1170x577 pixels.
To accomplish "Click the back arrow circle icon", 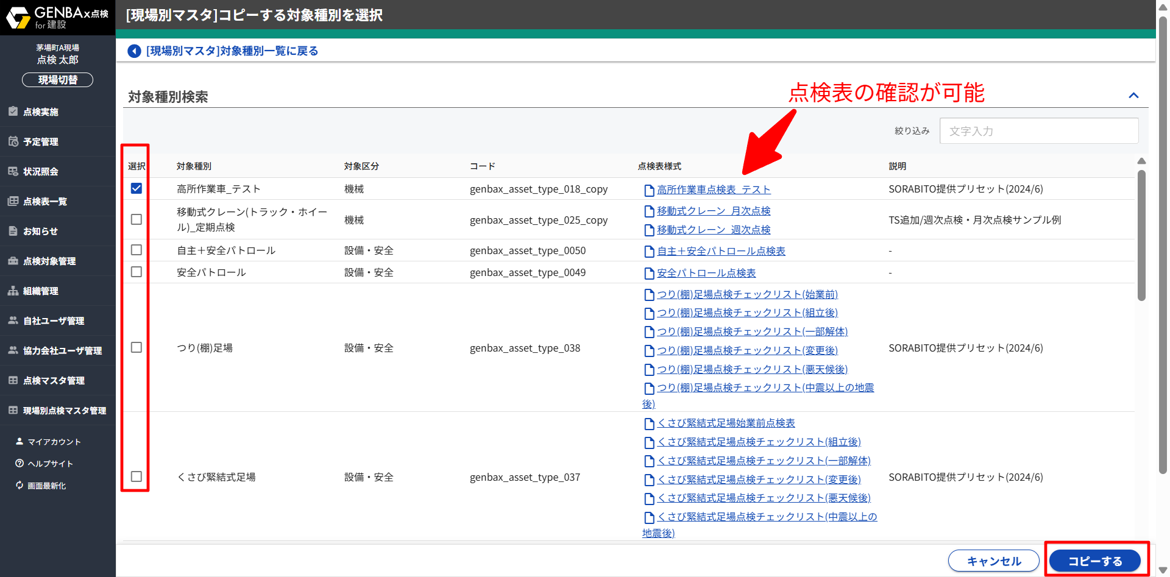I will coord(134,51).
